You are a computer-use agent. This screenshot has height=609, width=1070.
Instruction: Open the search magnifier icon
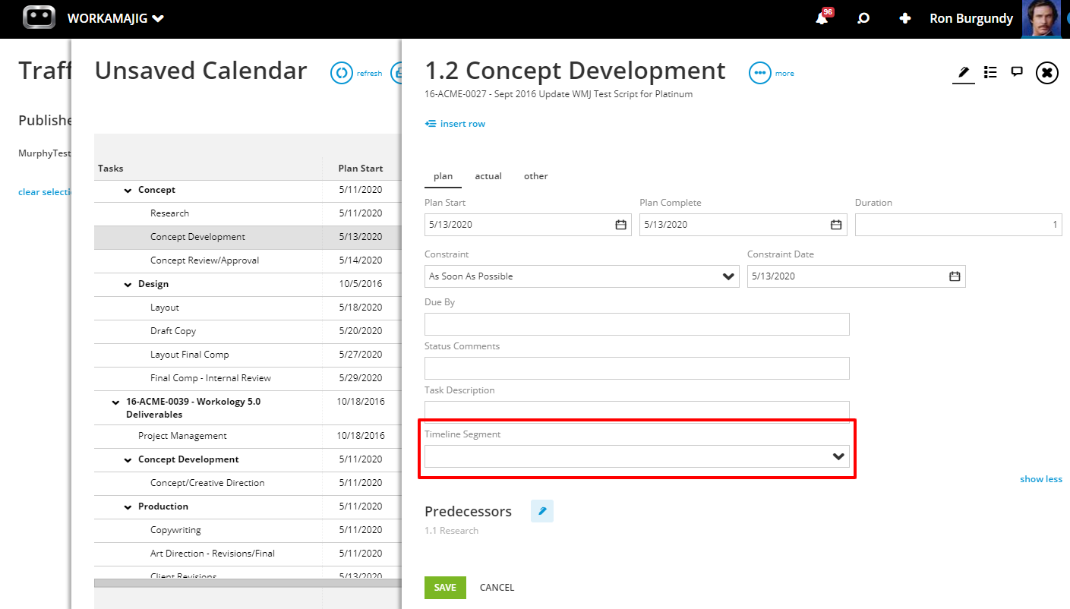click(x=863, y=18)
